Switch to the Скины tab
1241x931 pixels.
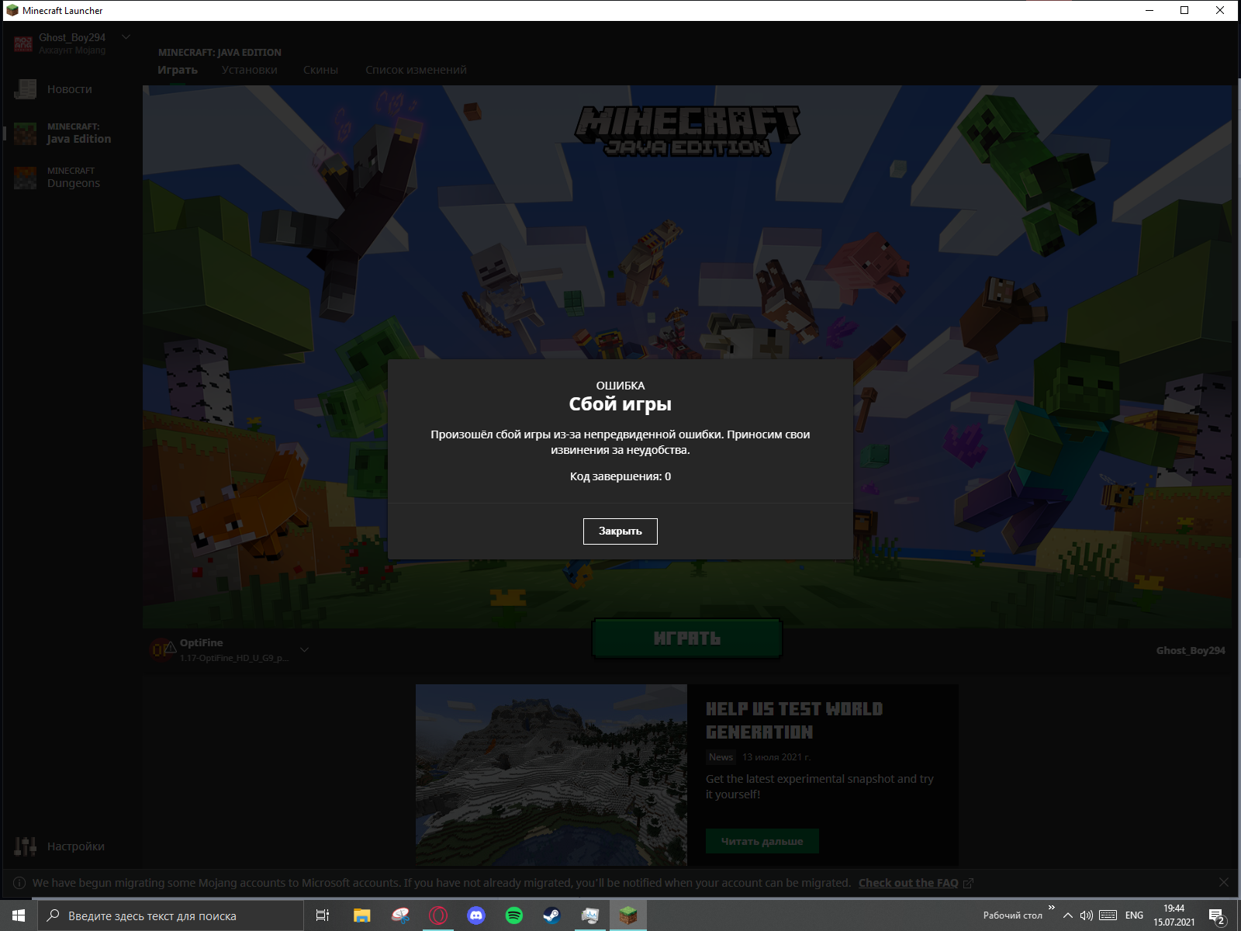point(320,70)
